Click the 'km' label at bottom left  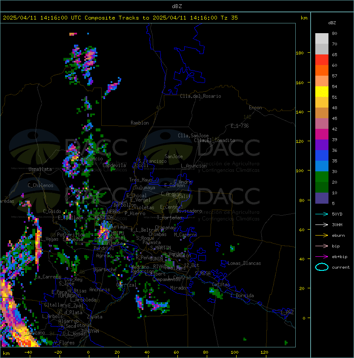pyautogui.click(x=6, y=353)
